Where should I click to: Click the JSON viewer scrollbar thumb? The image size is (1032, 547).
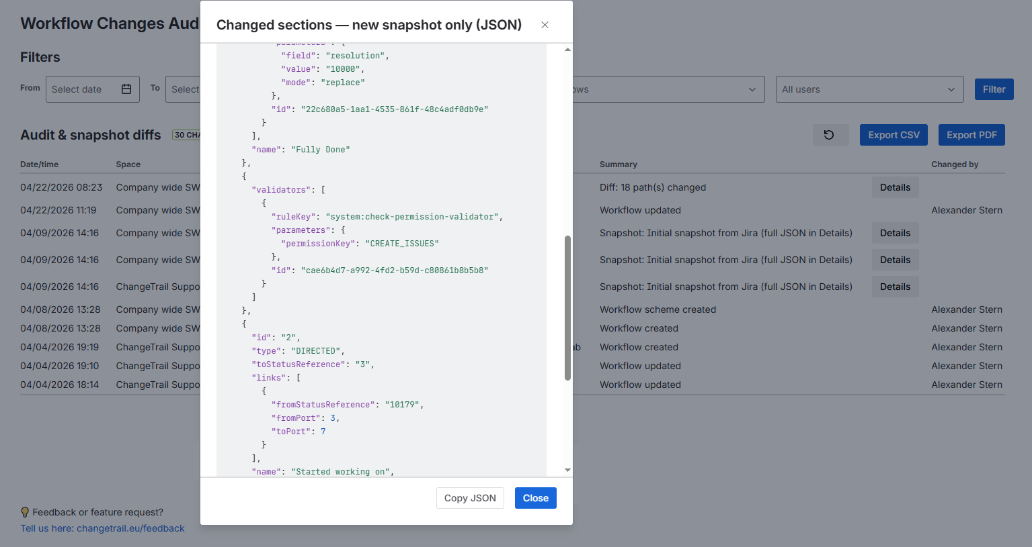[x=567, y=302]
